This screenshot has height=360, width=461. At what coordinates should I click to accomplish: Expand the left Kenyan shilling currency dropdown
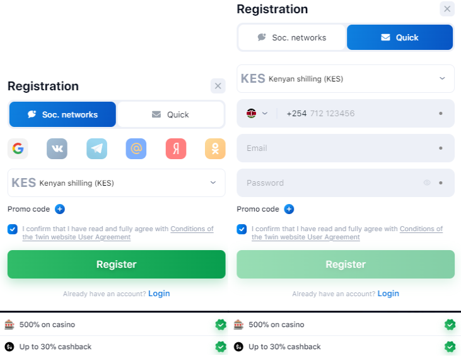coord(117,183)
